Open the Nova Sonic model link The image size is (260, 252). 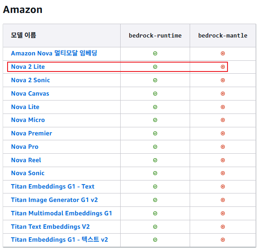(x=28, y=173)
